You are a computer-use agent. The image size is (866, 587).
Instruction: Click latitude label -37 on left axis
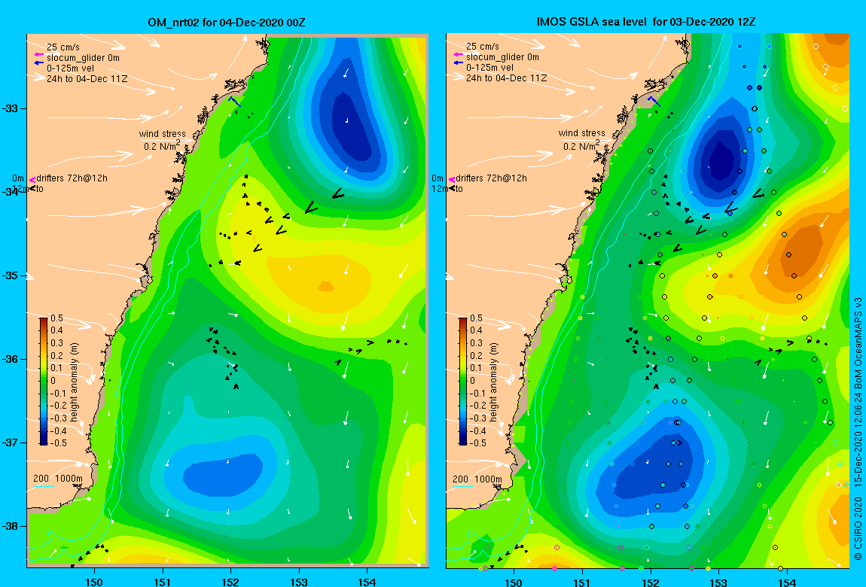[x=11, y=443]
